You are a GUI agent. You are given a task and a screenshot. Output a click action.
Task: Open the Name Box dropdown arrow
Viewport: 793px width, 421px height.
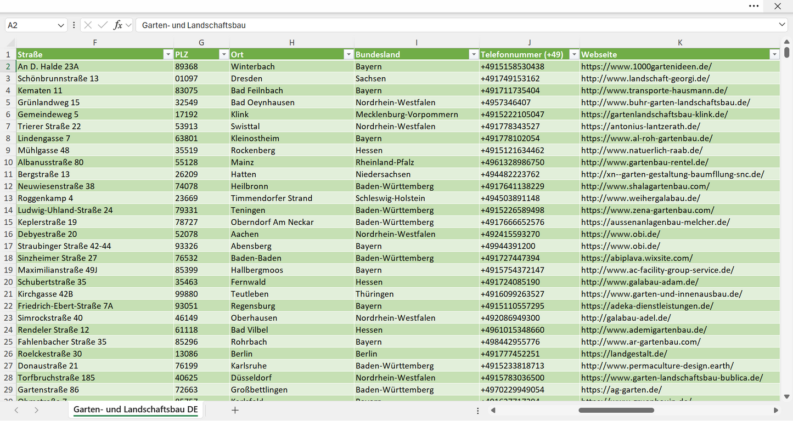[x=60, y=25]
